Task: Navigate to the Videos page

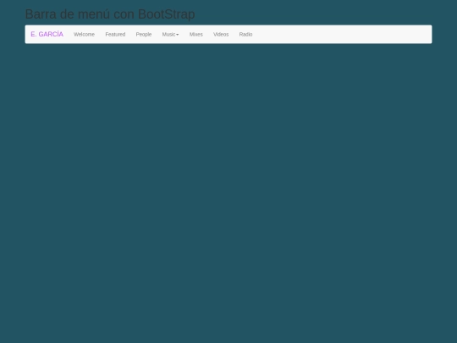Action: 221,34
